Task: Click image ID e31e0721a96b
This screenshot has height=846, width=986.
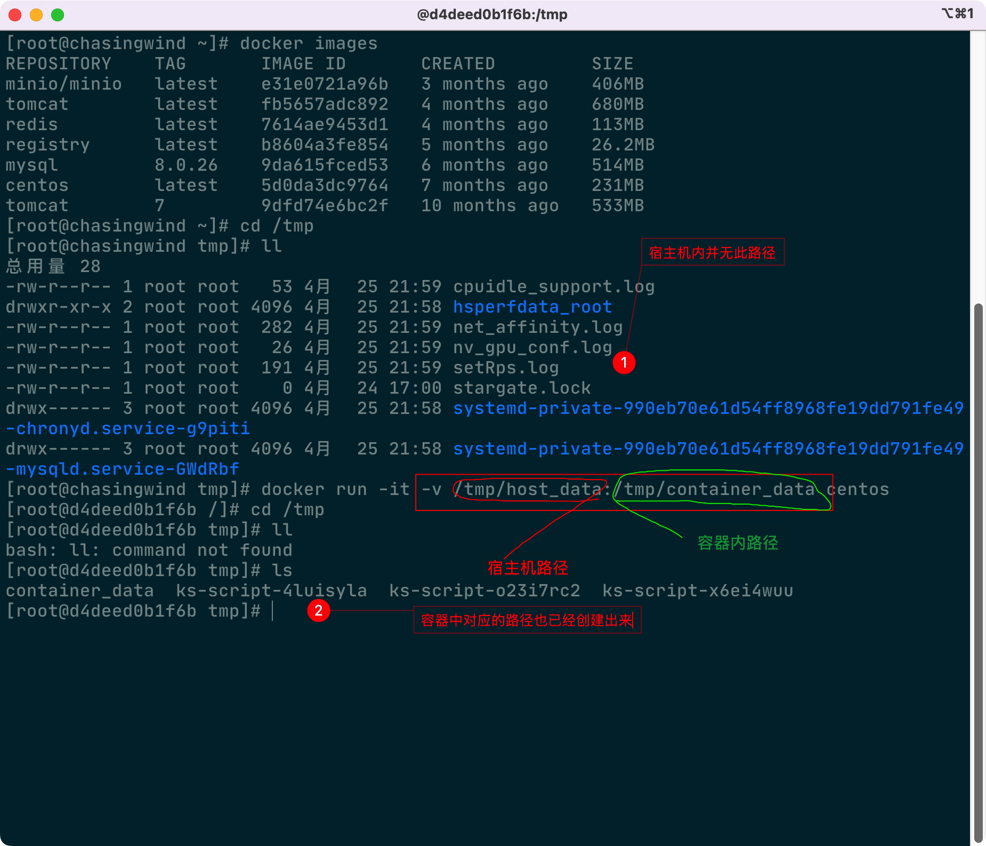Action: pos(325,84)
